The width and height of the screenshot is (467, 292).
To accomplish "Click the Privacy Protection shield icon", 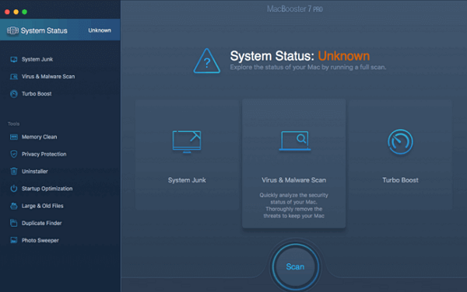I will coord(14,155).
